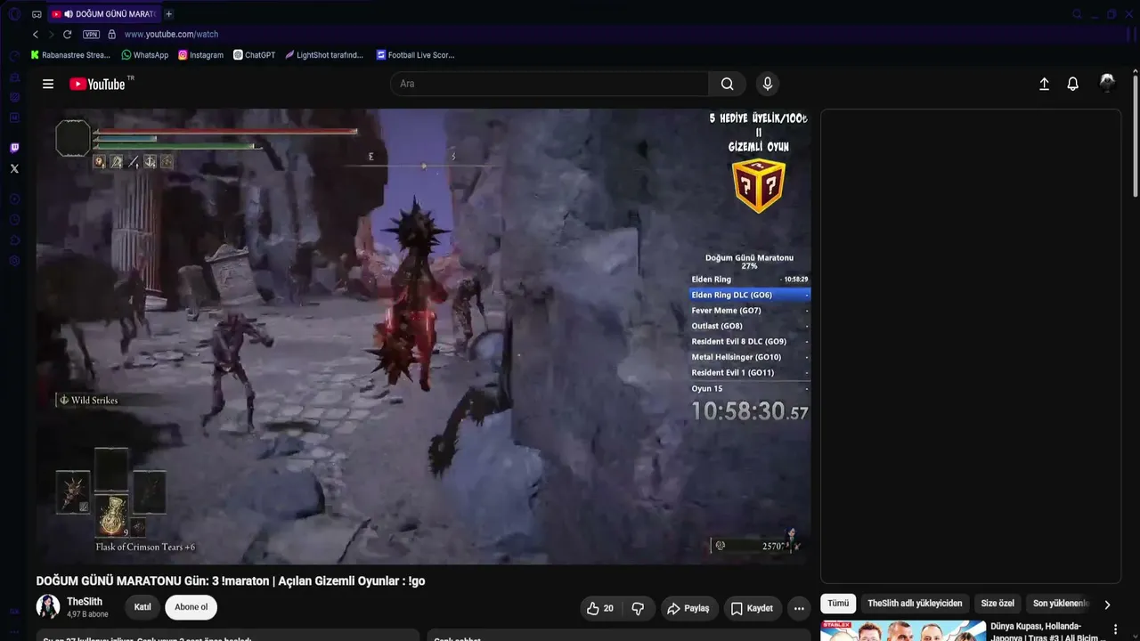Focus the Ara search field
1140x641 pixels.
tap(550, 84)
